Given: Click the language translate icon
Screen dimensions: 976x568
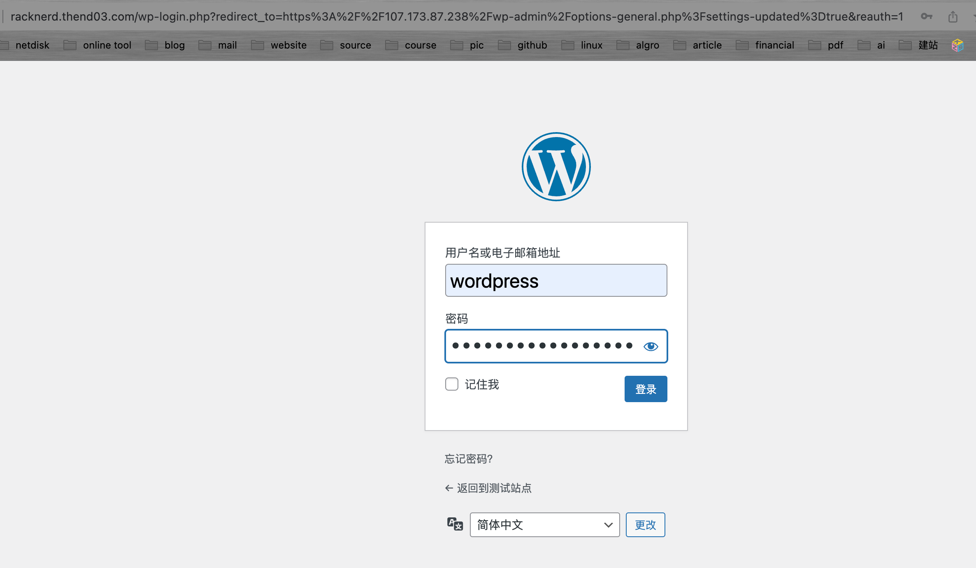Looking at the screenshot, I should point(455,524).
